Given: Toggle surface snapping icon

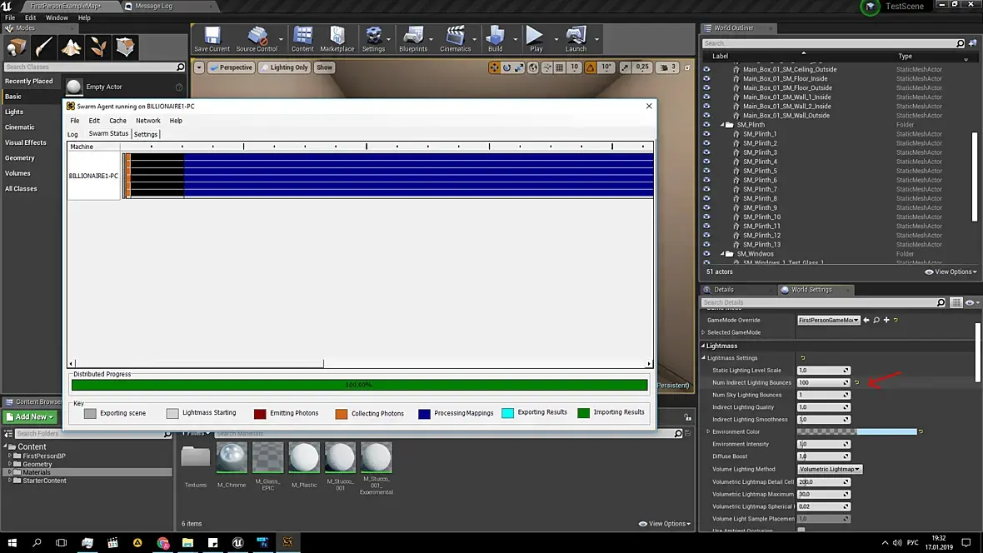Looking at the screenshot, I should point(547,67).
